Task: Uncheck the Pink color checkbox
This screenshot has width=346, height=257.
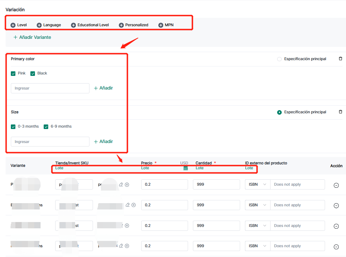Action: tap(13, 73)
